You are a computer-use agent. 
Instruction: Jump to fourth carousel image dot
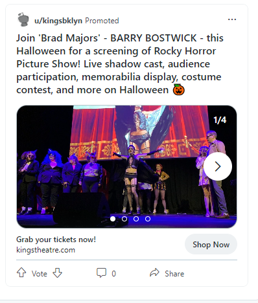[148, 219]
